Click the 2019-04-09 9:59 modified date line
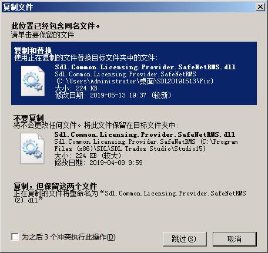 click(x=99, y=163)
